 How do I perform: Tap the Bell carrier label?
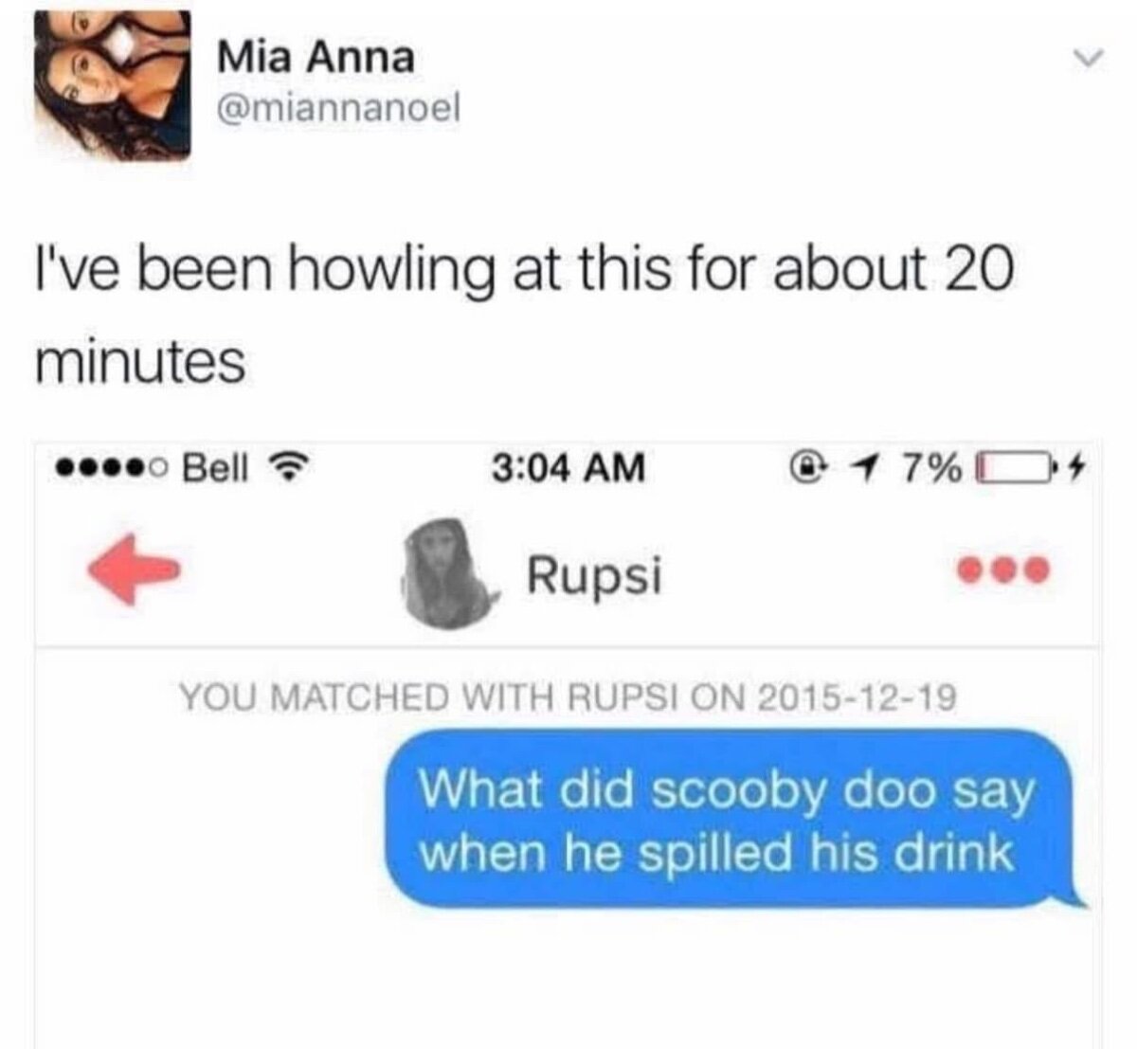(217, 467)
